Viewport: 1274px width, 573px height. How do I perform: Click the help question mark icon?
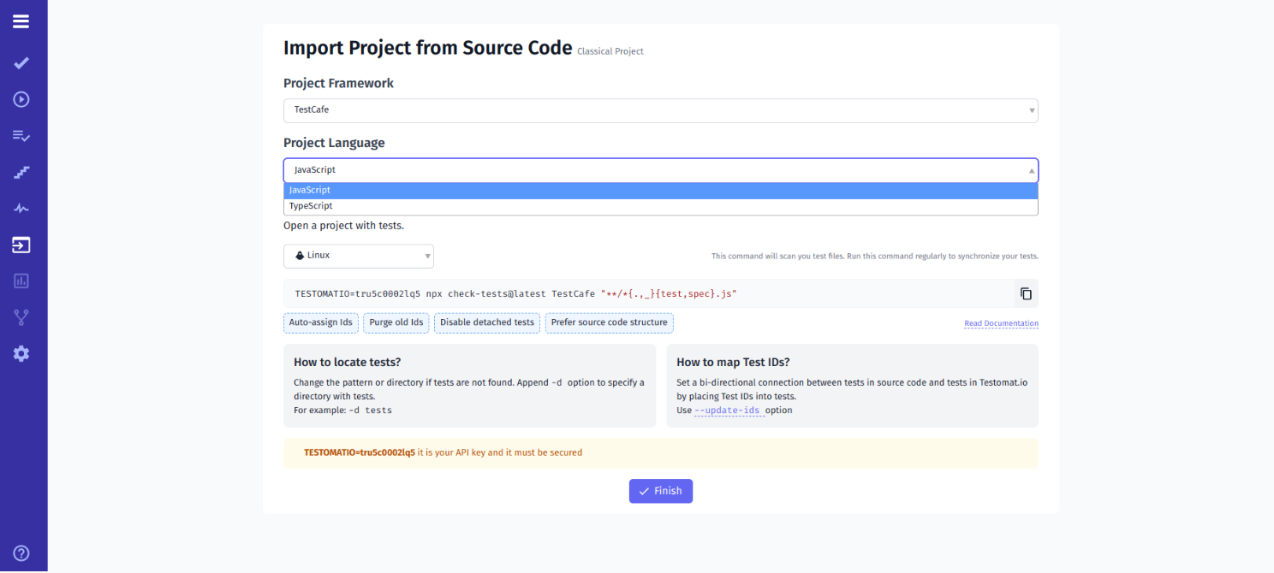coord(21,552)
